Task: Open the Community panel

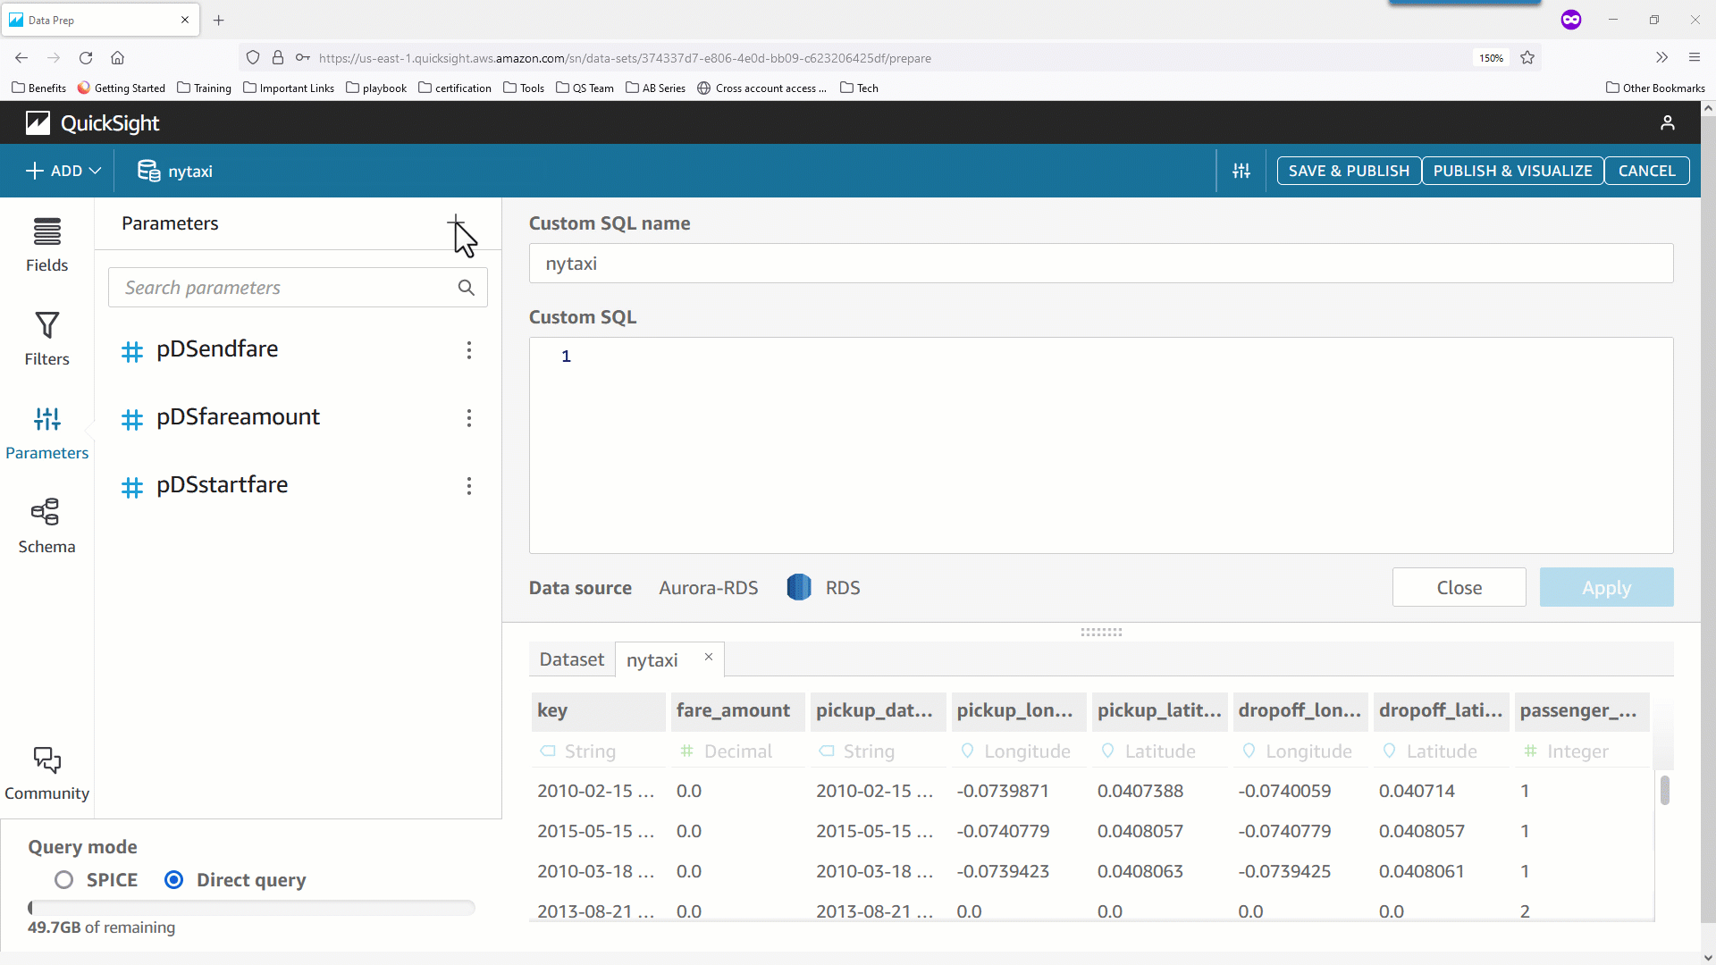Action: click(x=46, y=770)
